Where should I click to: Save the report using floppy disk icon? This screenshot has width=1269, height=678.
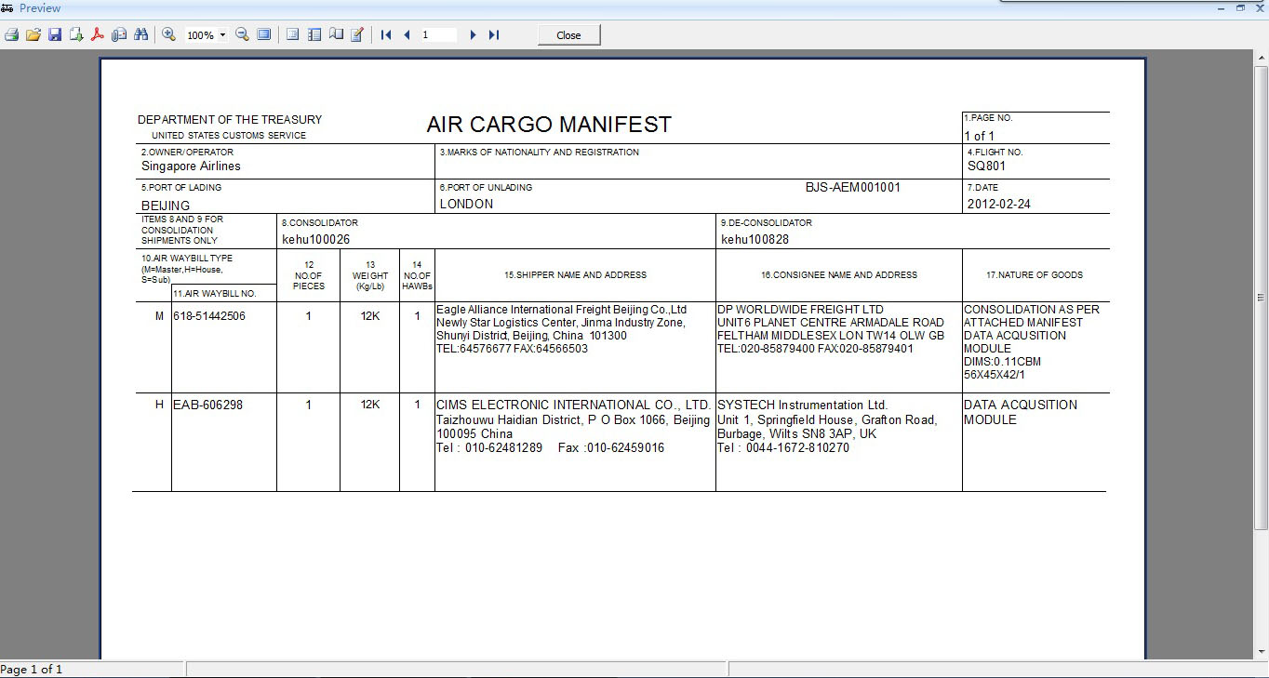55,34
